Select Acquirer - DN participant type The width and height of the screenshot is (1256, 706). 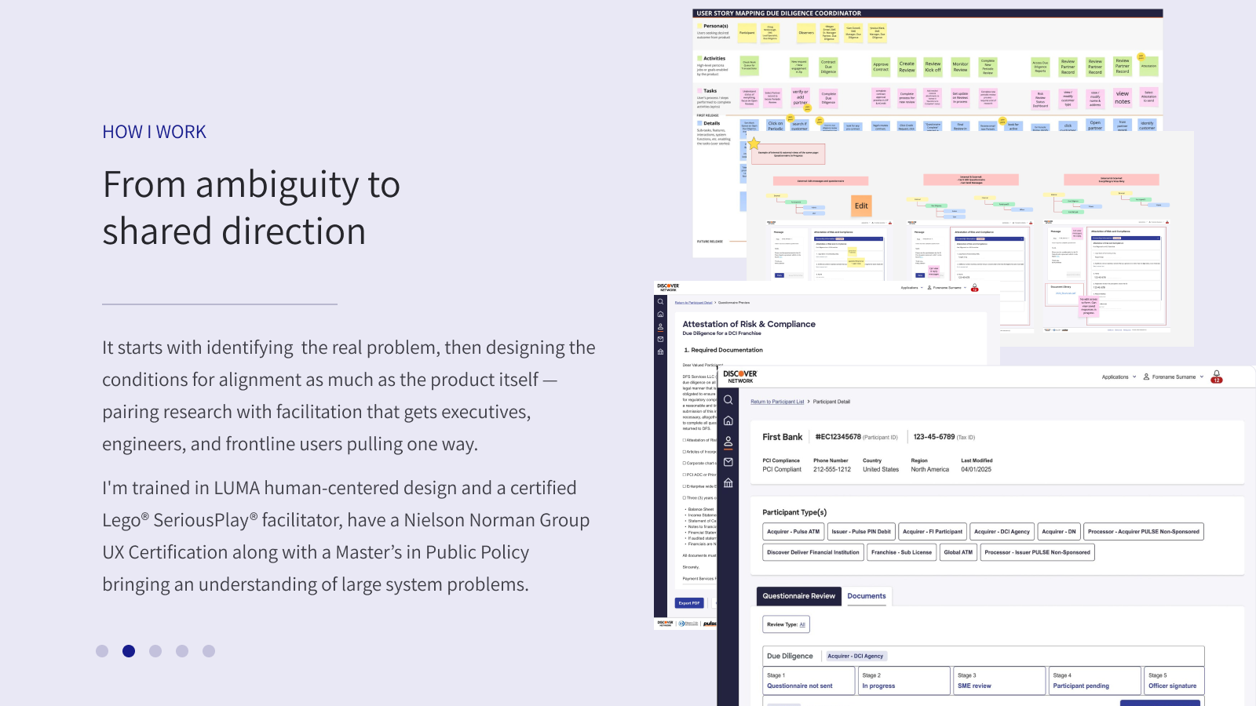pos(1059,532)
